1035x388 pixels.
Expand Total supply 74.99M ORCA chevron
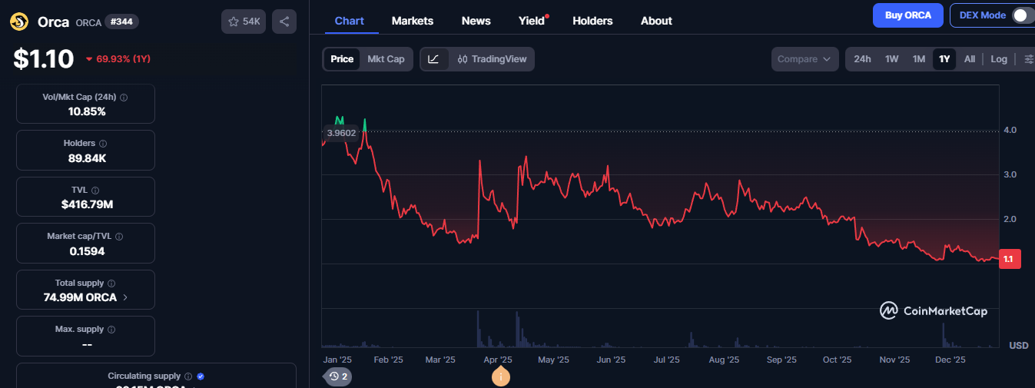click(125, 297)
